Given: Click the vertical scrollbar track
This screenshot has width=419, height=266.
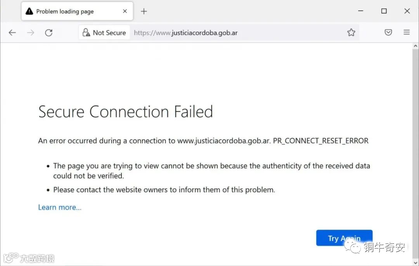Looking at the screenshot, I should pos(416,155).
